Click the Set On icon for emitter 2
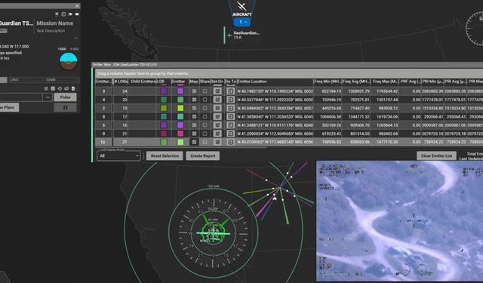This screenshot has height=283, width=483. (x=217, y=108)
